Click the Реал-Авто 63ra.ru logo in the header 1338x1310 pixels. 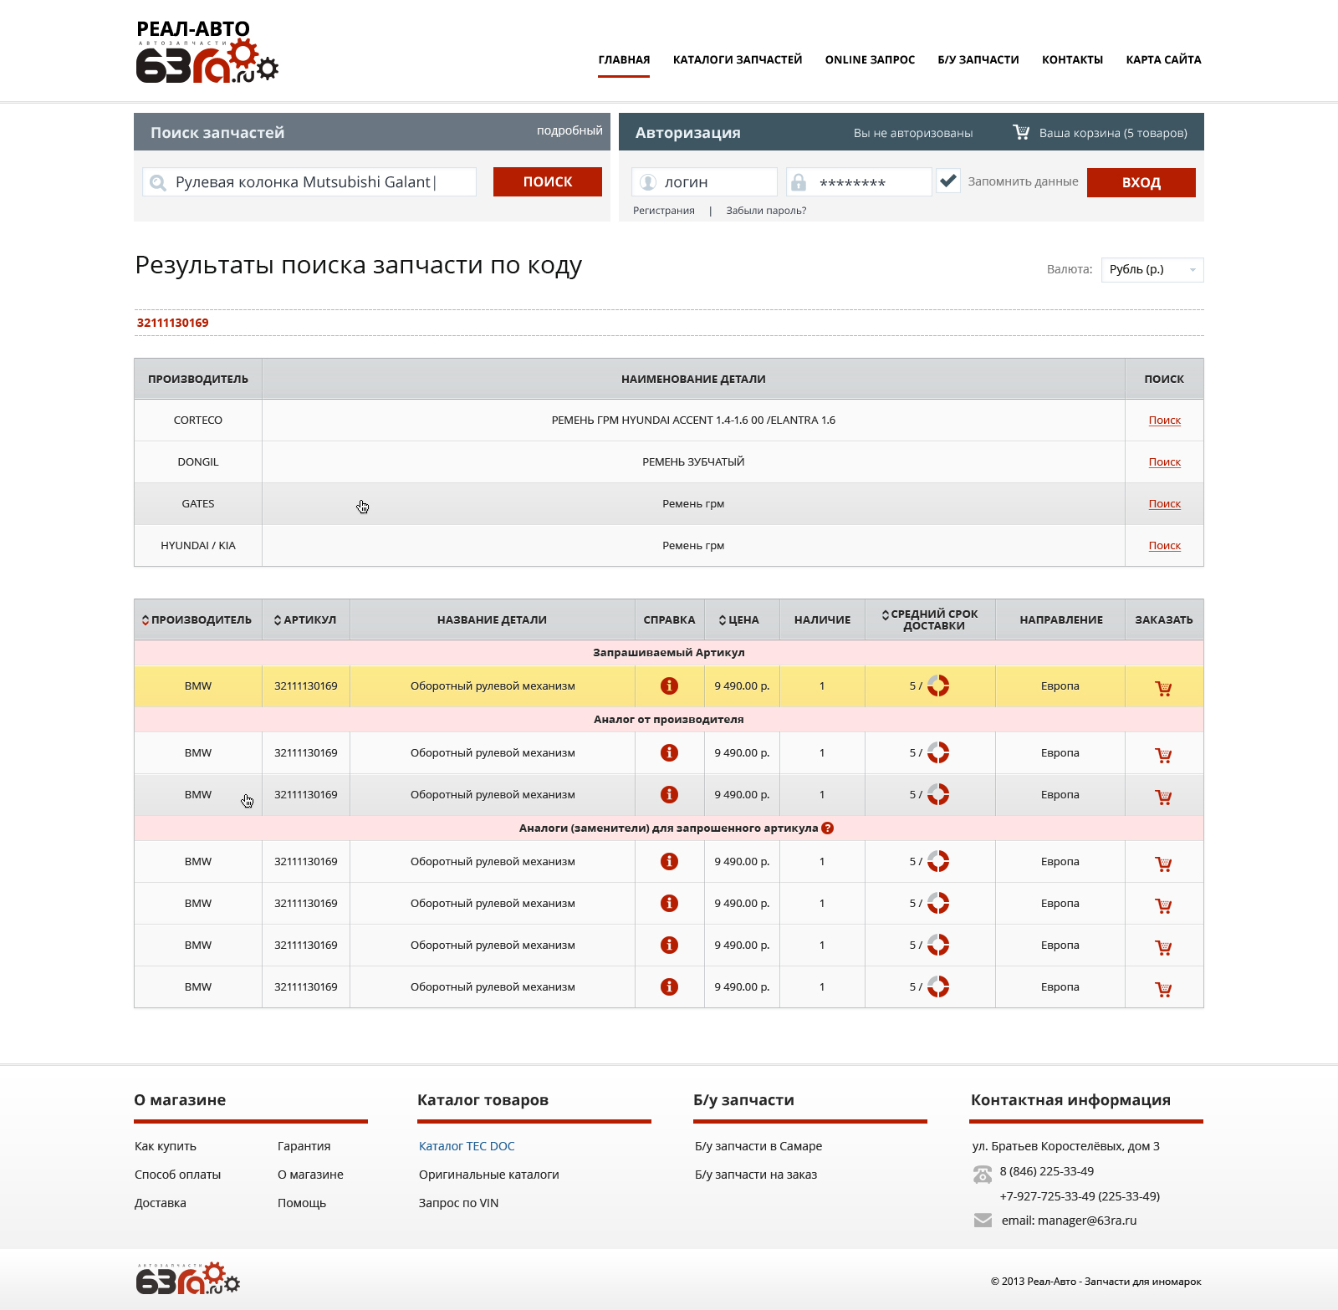pos(207,52)
